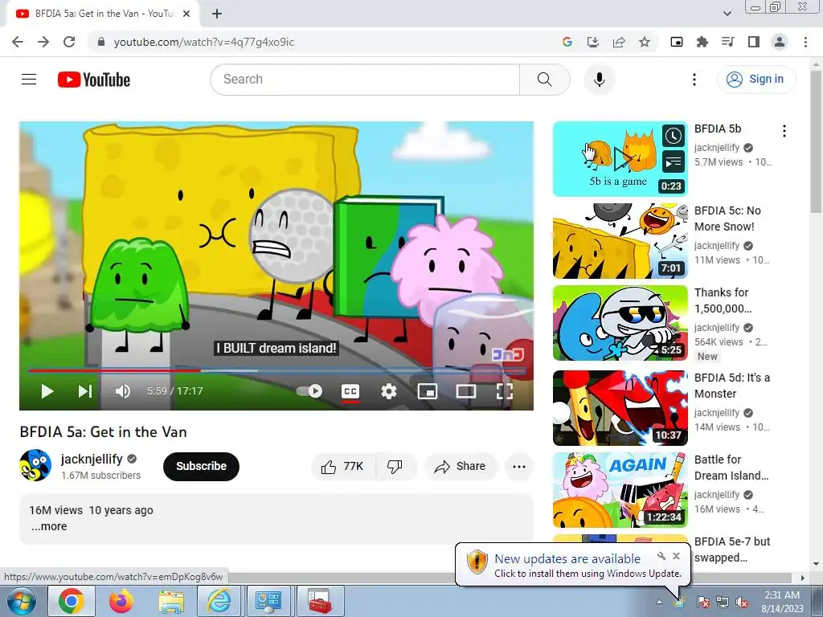Open BFDIA 5b video thumbnail
Viewport: 823px width, 617px height.
point(620,159)
